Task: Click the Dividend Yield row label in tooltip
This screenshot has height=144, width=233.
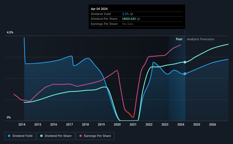Action: [x=101, y=14]
